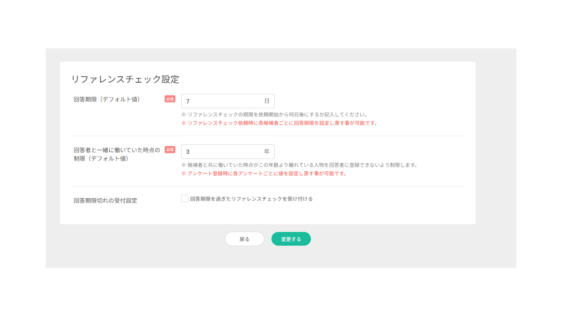This screenshot has width=562, height=316.
Task: Click gray note about 回答者に登録できないよう制限
Action: [x=300, y=165]
